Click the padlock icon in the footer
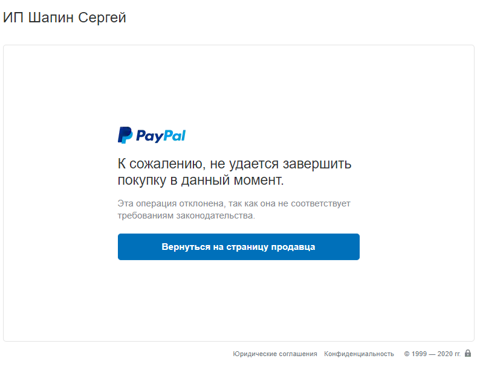Image resolution: width=483 pixels, height=370 pixels. (468, 354)
